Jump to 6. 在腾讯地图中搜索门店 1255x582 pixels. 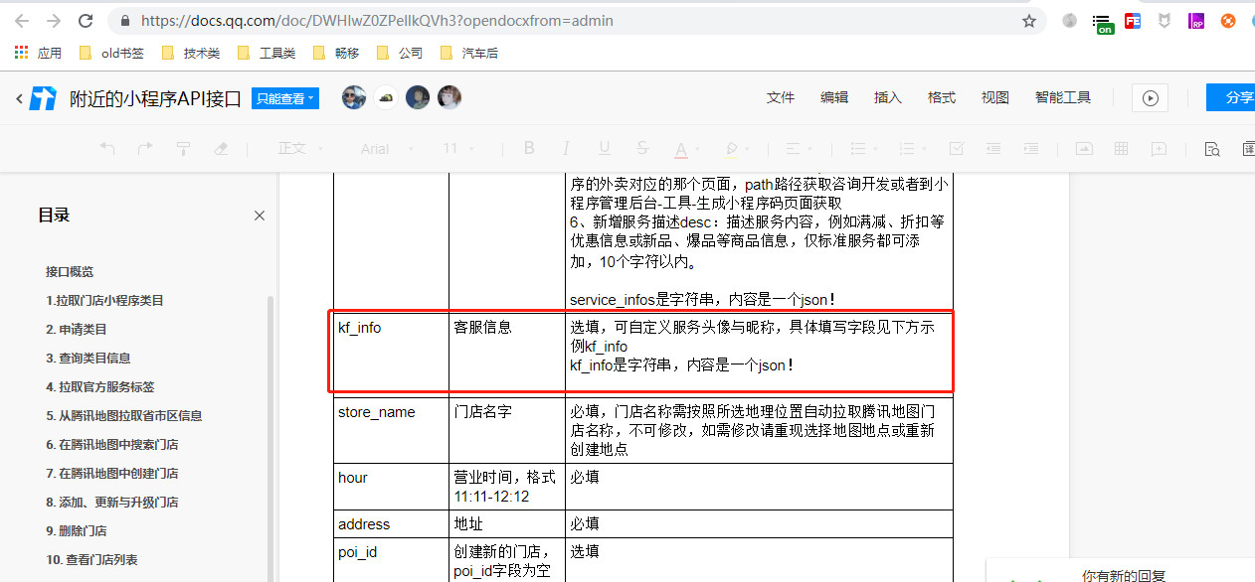[x=111, y=445]
